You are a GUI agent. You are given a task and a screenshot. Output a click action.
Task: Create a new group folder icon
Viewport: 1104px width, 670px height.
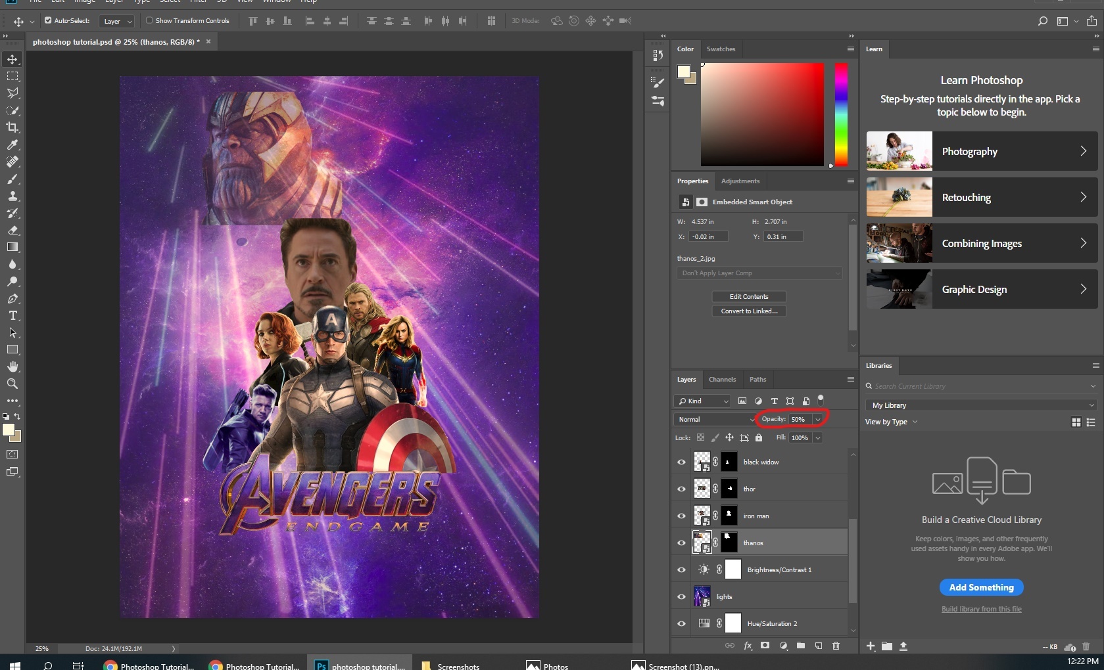click(x=801, y=646)
